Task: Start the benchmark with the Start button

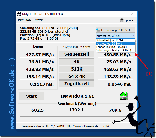Action: (x=31, y=96)
